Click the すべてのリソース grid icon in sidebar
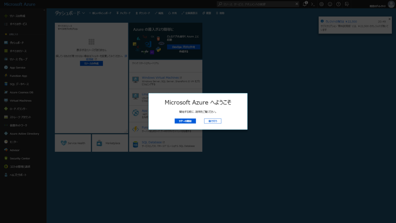The image size is (396, 223). [6, 51]
